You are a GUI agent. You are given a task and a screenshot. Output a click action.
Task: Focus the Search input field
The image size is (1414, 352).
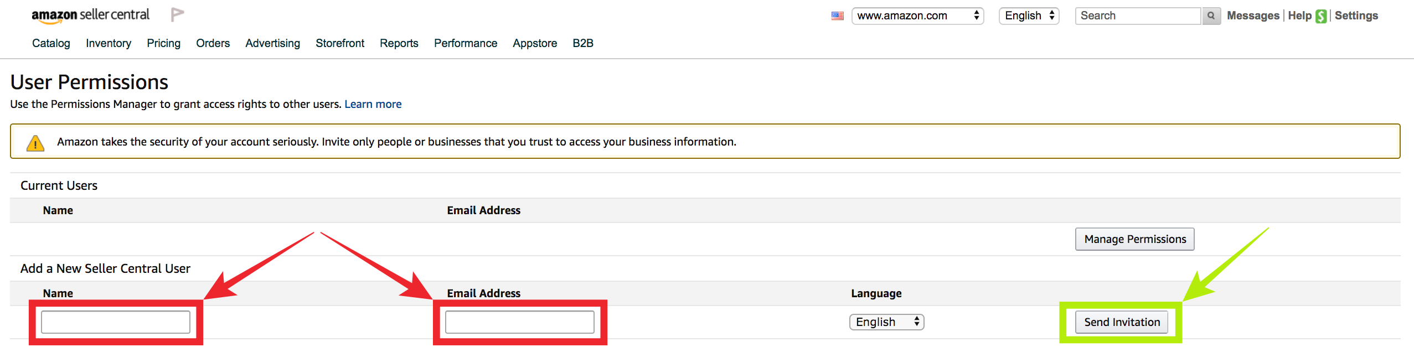click(1138, 16)
